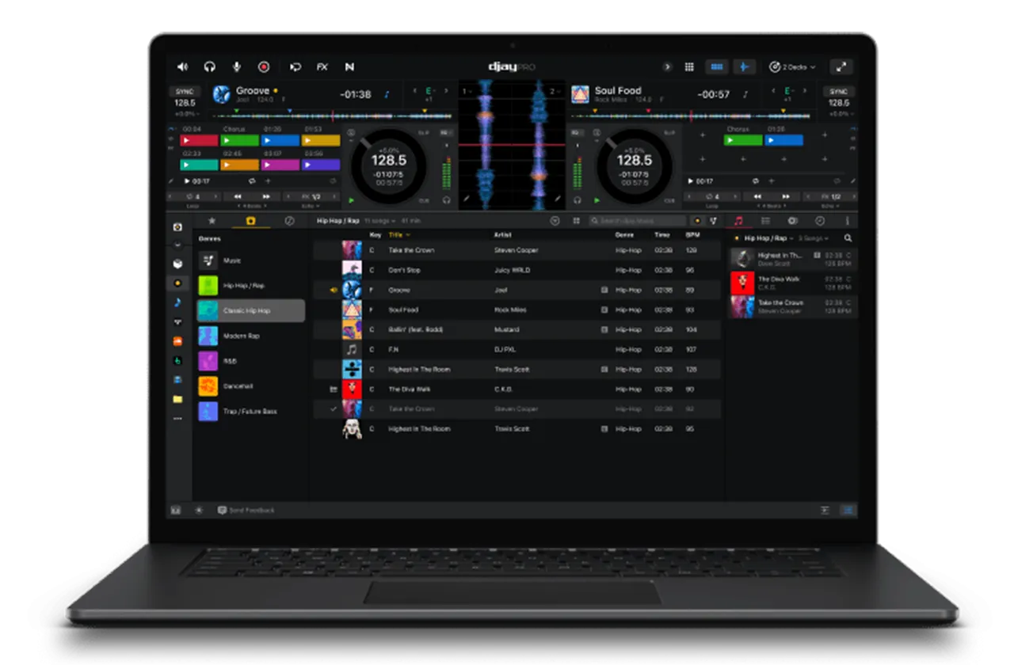The height and width of the screenshot is (665, 1014).
Task: Click the Soul Food artwork on right deck
Action: [x=581, y=94]
